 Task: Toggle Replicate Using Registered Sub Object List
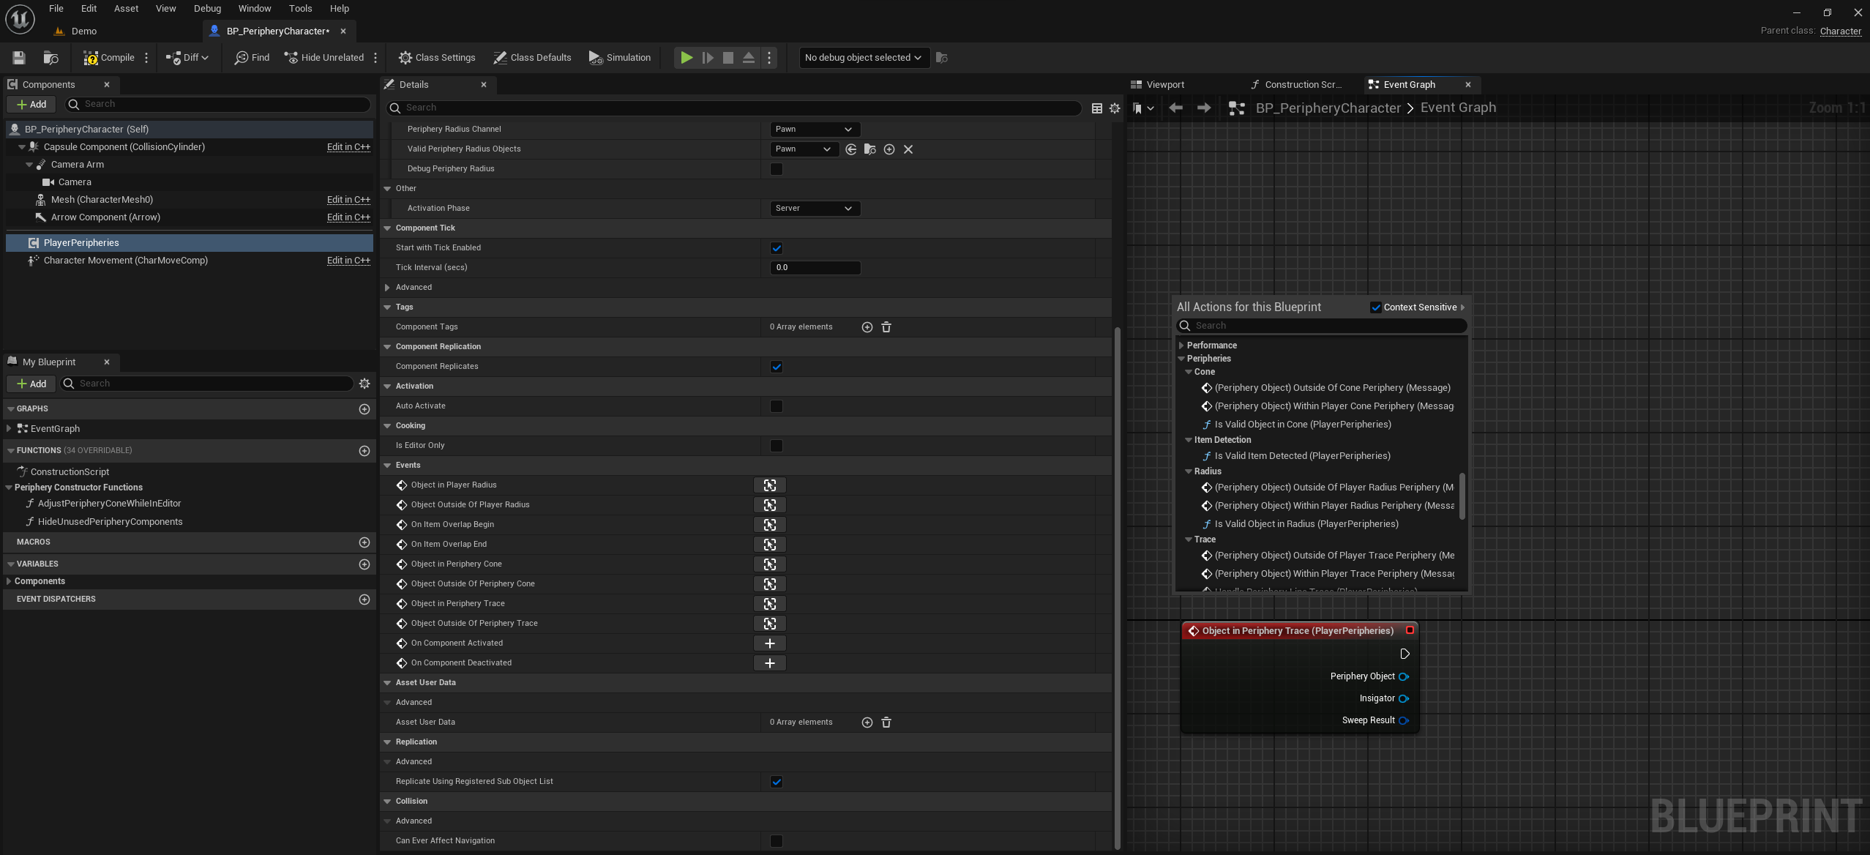point(777,782)
